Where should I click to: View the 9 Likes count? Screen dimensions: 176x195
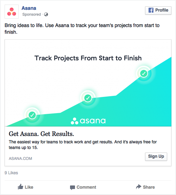(x=11, y=173)
